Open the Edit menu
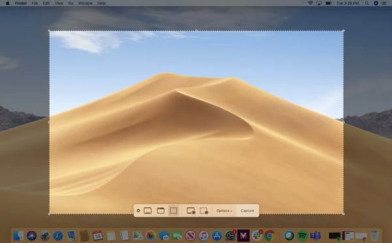Image resolution: width=392 pixels, height=243 pixels. pyautogui.click(x=46, y=3)
